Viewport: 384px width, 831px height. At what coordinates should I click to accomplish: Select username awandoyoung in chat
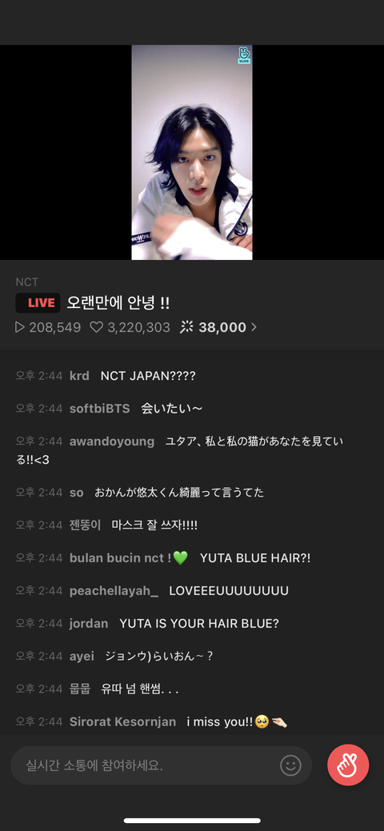112,441
